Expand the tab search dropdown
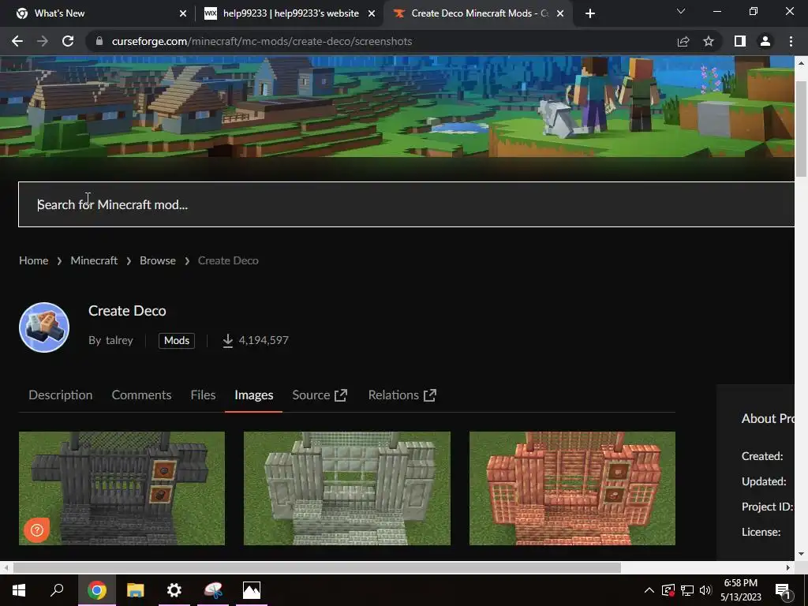The height and width of the screenshot is (606, 808). pos(681,11)
